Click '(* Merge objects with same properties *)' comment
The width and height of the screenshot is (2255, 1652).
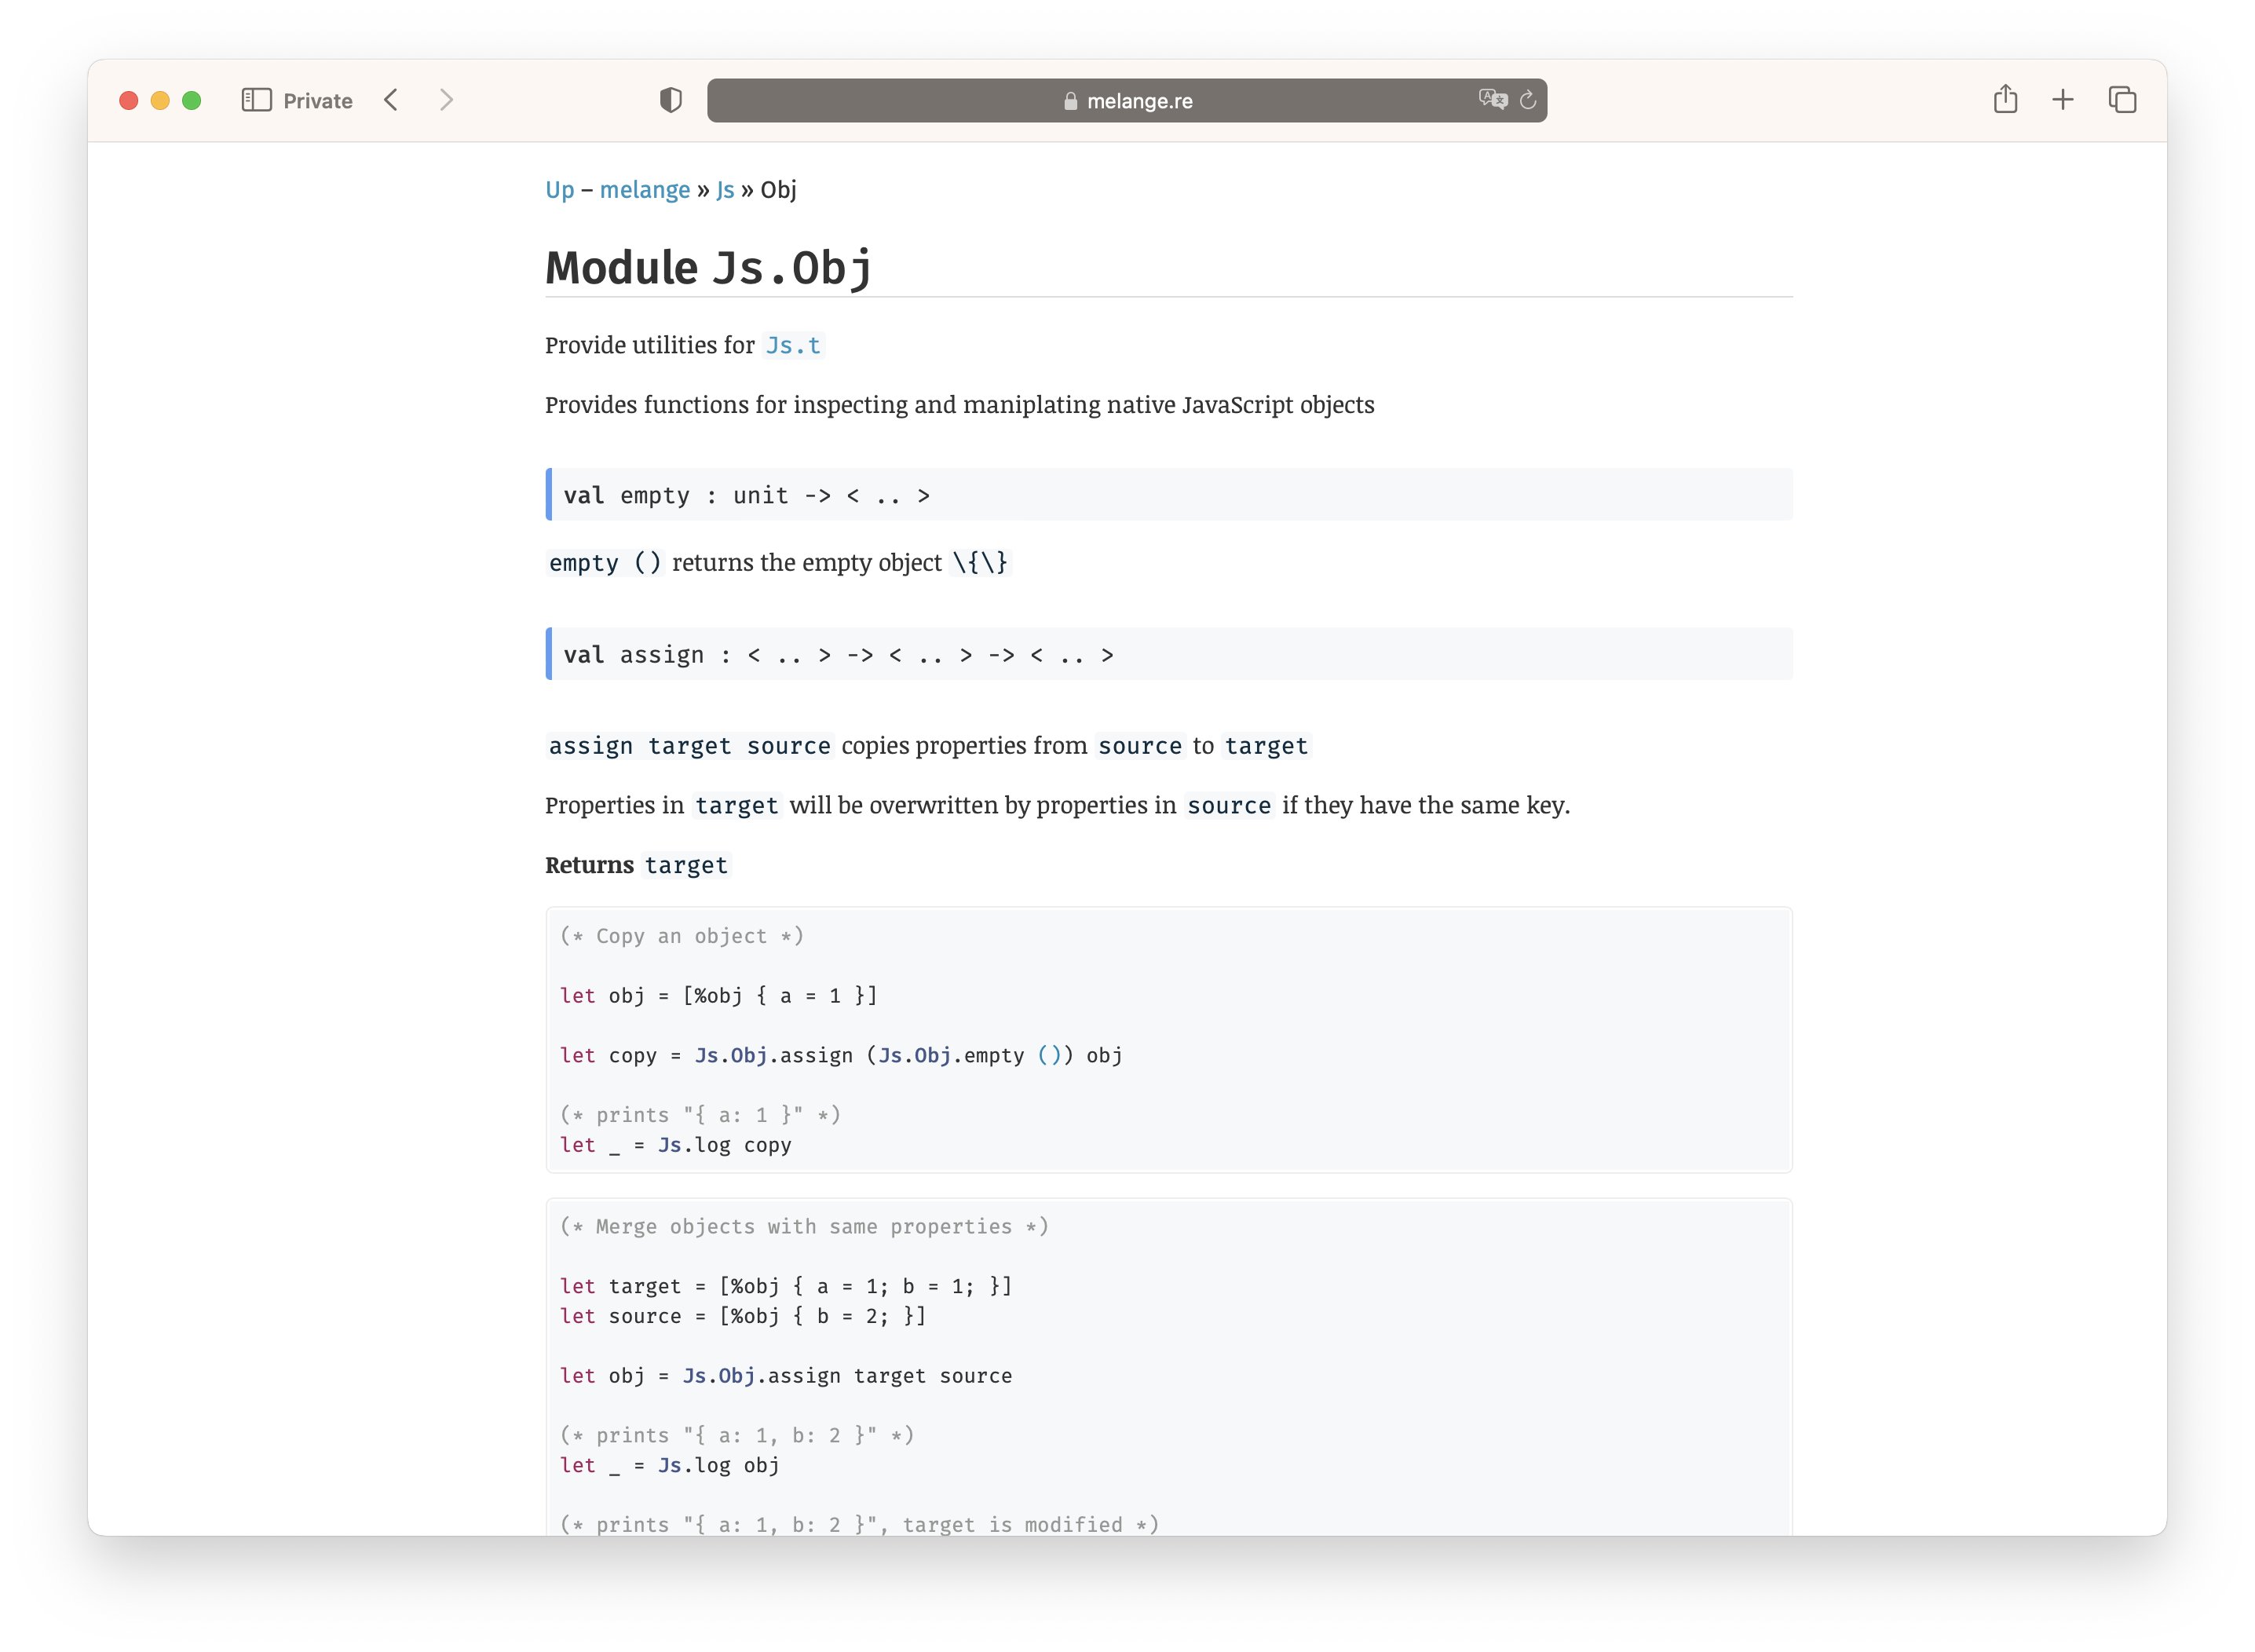pos(804,1226)
